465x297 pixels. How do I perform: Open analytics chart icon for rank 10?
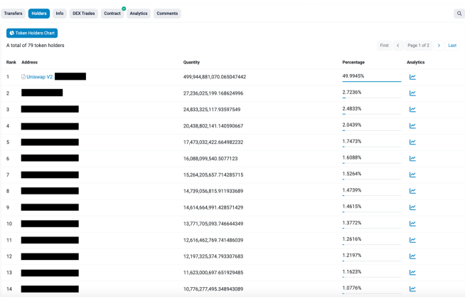(412, 224)
